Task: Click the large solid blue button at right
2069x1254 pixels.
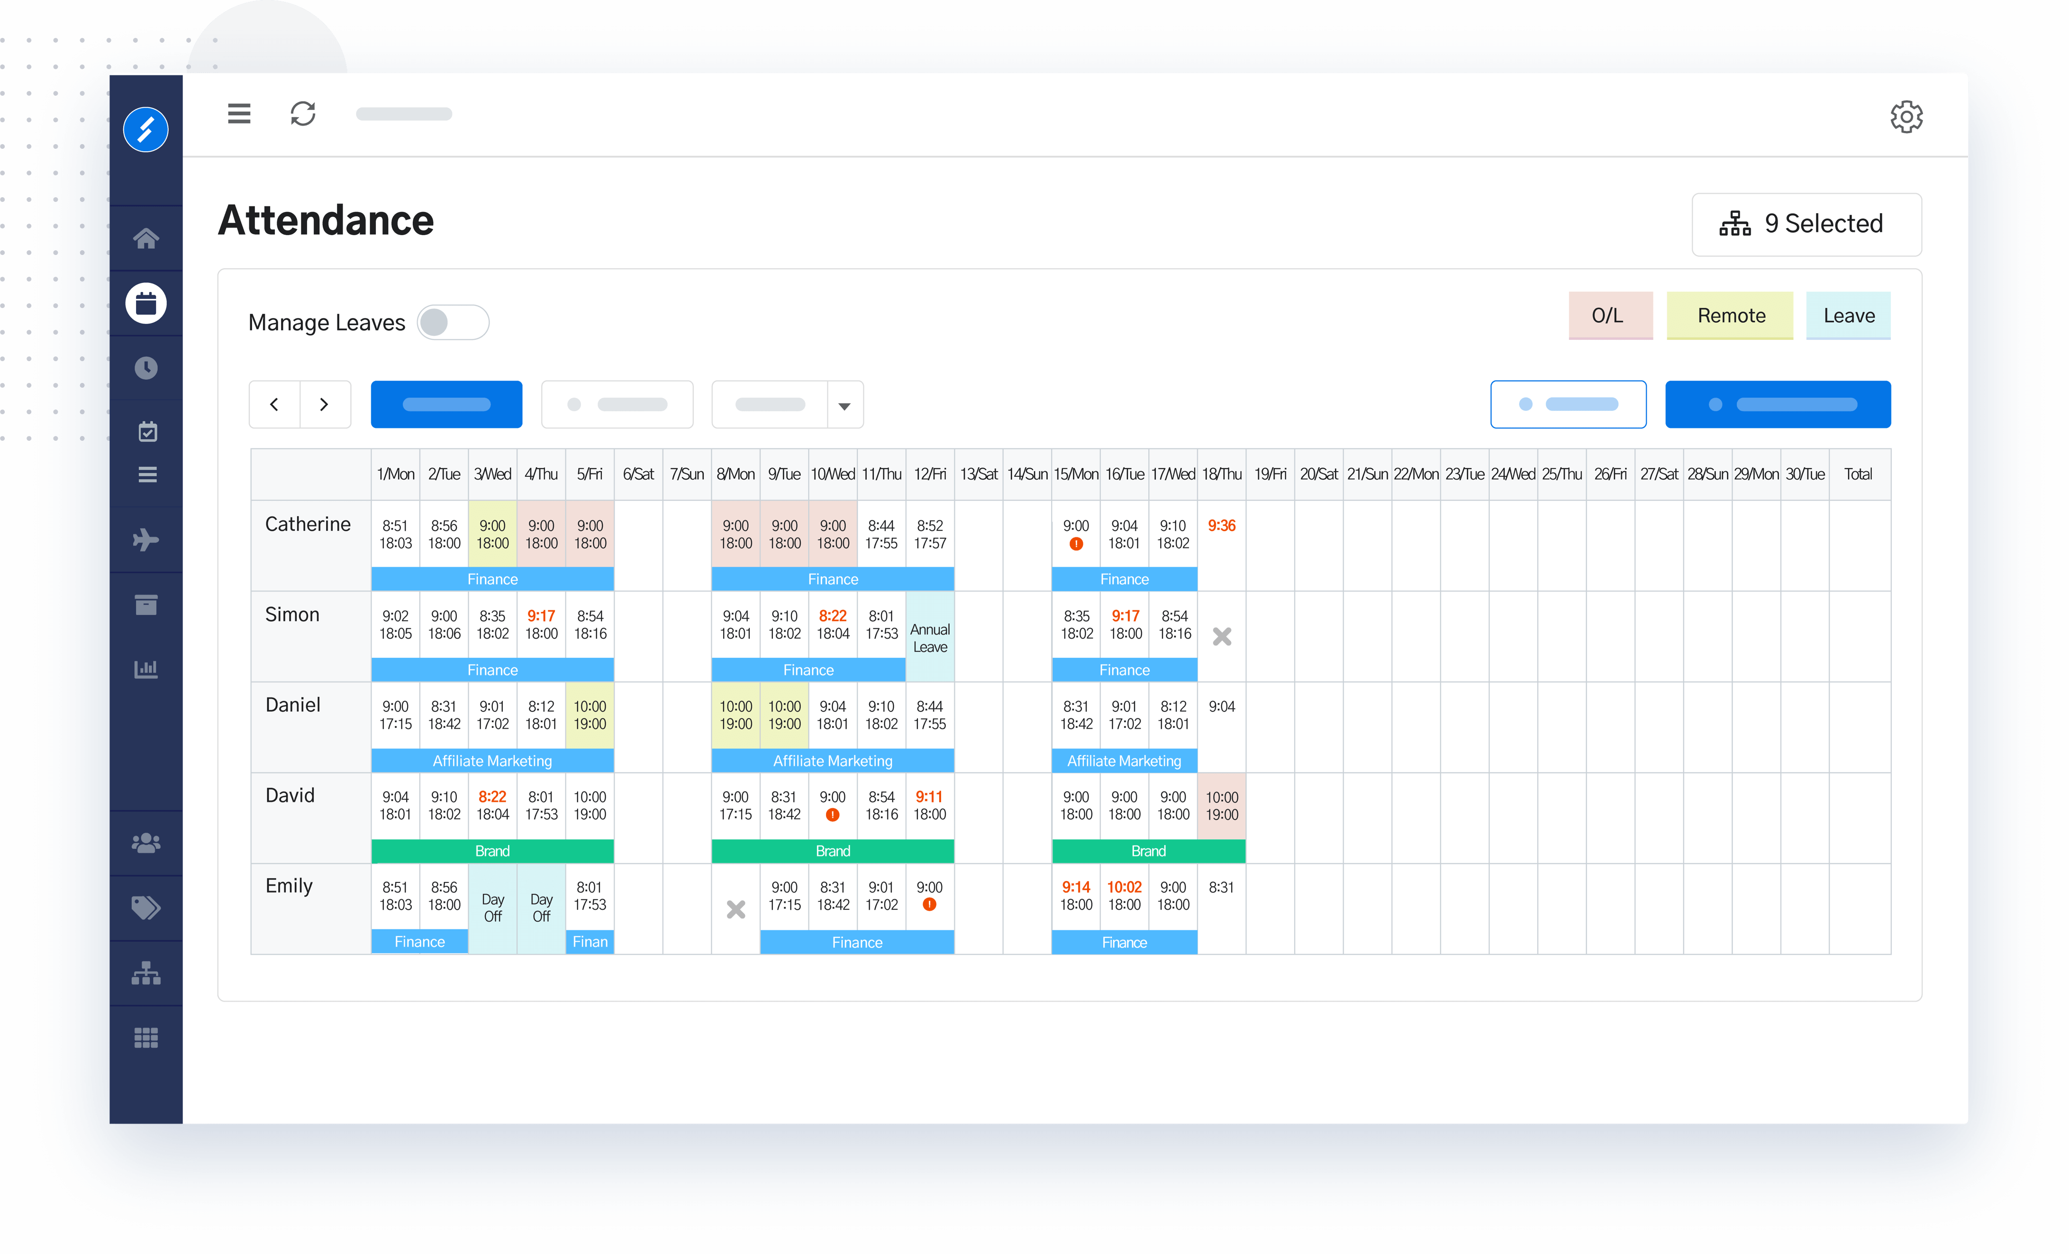Action: coord(1778,405)
